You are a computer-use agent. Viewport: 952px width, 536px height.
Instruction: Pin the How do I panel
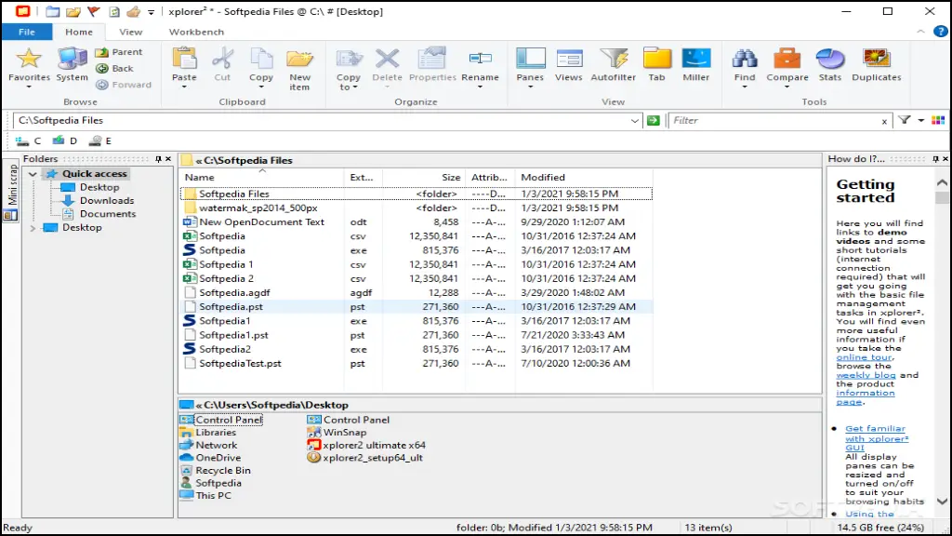(935, 159)
